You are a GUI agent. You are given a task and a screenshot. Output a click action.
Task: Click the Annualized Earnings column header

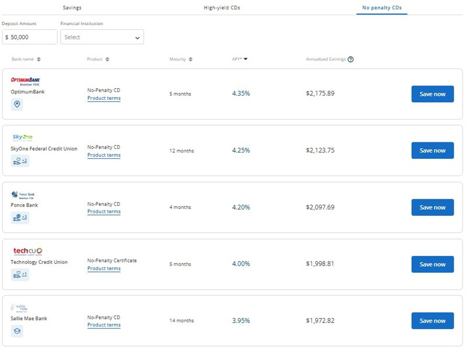coord(326,59)
